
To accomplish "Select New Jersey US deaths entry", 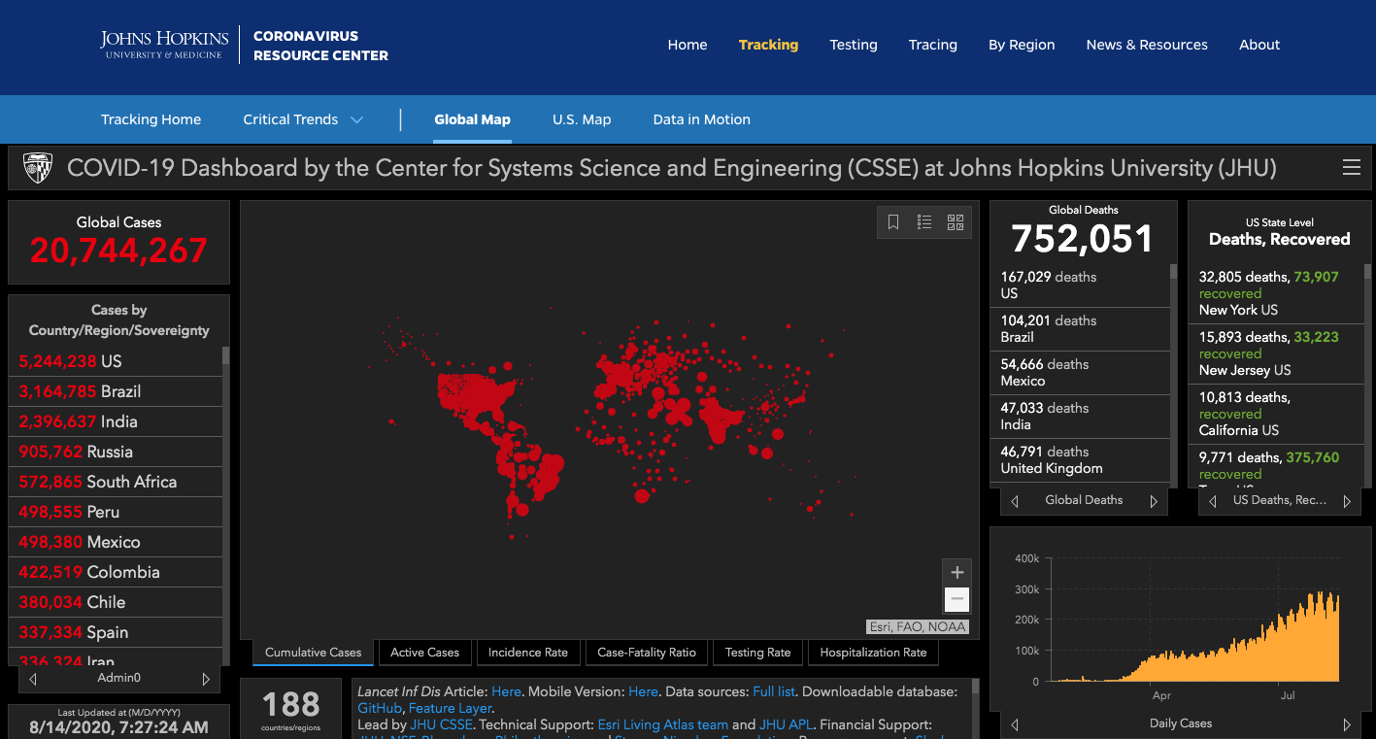I will tap(1275, 353).
